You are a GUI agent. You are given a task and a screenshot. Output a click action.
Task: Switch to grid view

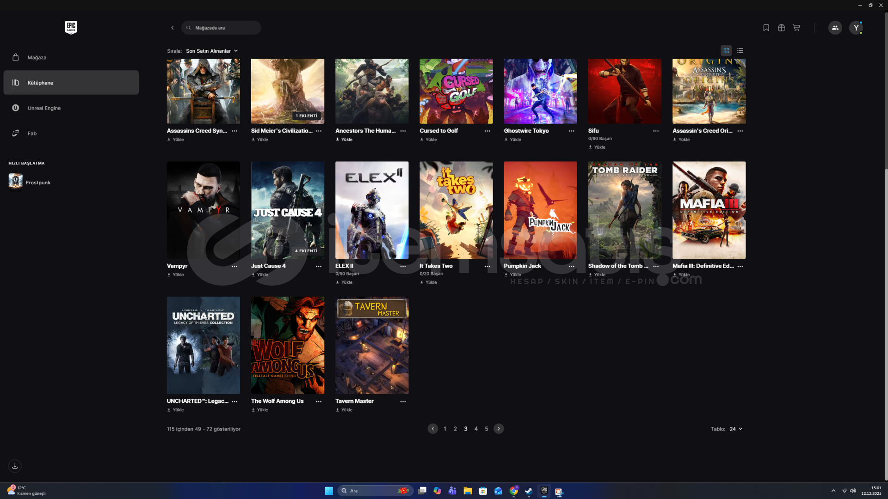click(726, 51)
